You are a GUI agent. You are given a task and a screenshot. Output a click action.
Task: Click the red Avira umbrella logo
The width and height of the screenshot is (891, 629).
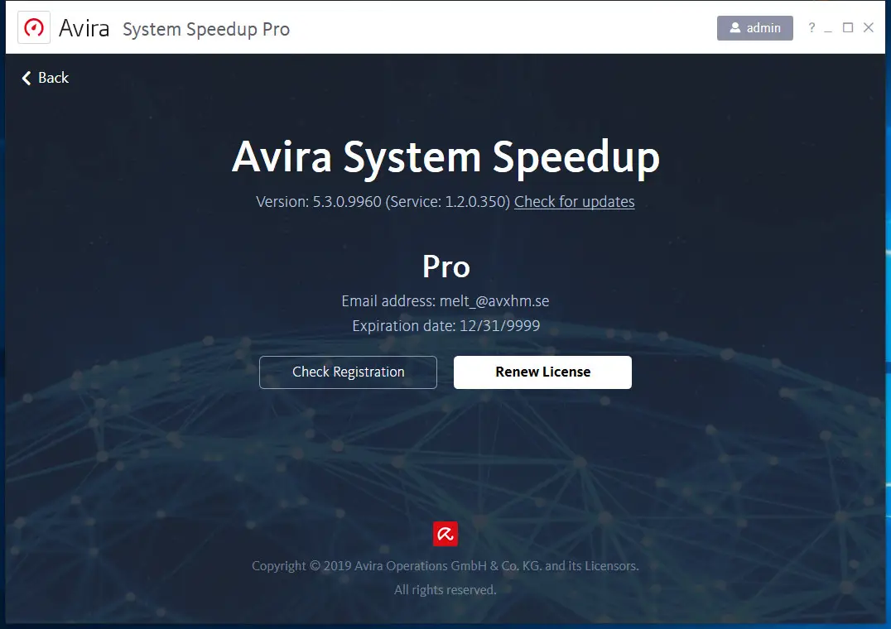[445, 534]
